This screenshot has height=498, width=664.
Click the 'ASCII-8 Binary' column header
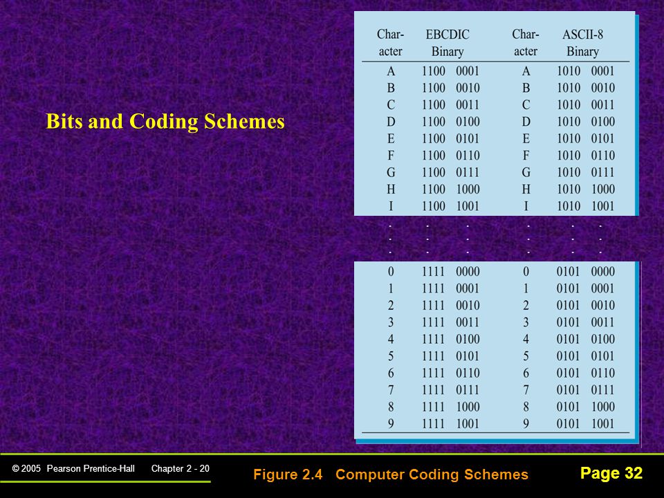click(582, 43)
